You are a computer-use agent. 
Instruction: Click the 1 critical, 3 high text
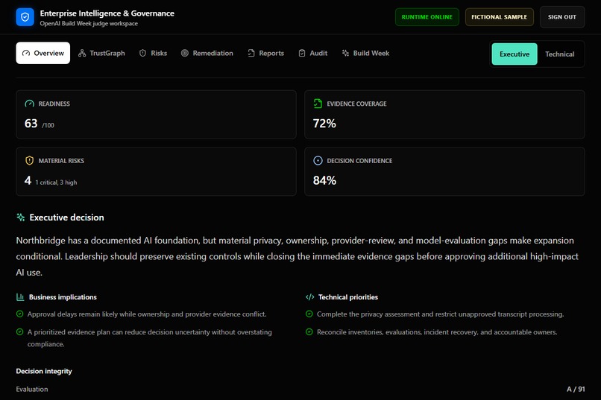click(x=56, y=182)
